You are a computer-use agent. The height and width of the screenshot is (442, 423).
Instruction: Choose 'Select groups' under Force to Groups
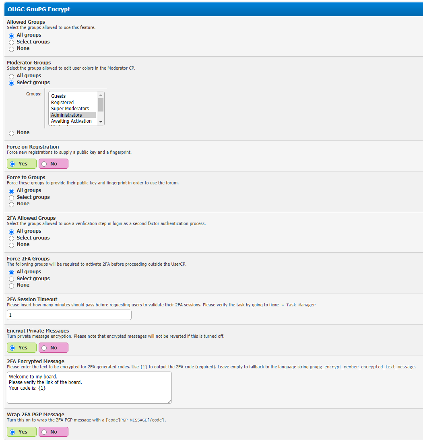pos(11,198)
